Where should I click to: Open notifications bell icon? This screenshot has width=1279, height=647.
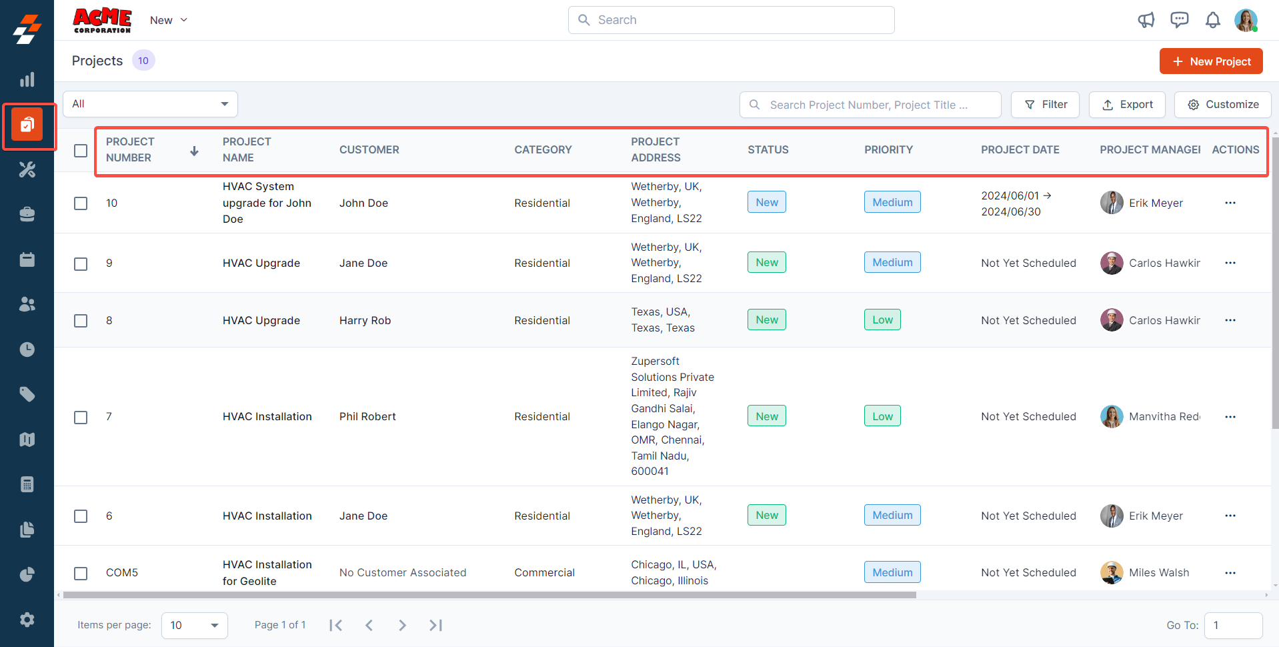[1212, 20]
